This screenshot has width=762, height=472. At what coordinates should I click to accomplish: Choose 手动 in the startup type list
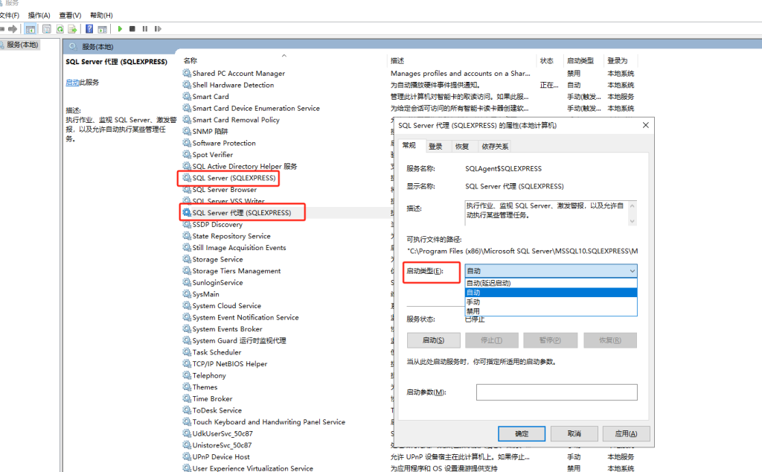click(551, 302)
